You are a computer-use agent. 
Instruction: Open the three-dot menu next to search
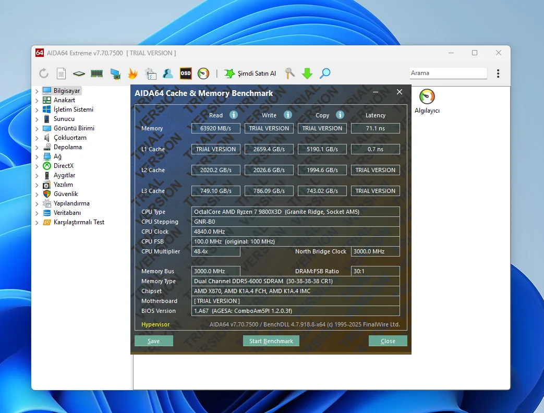[x=498, y=74]
